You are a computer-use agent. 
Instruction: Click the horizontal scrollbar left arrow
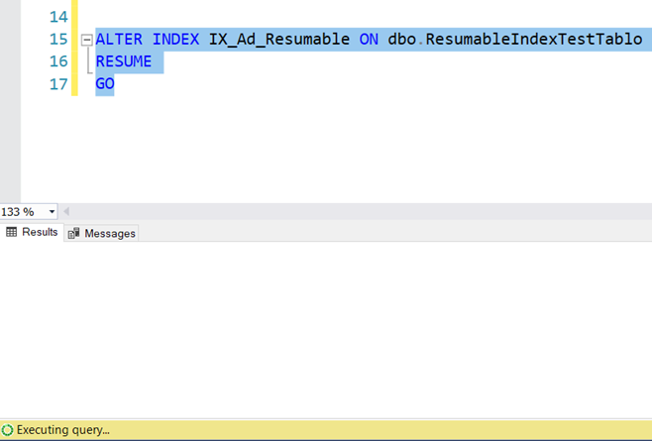point(66,212)
